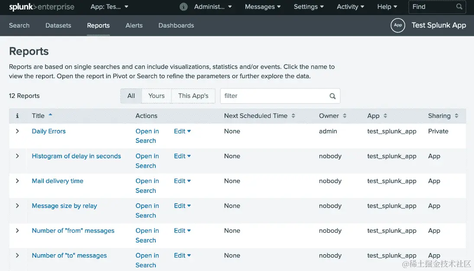Open the Messages menu

coord(263,6)
